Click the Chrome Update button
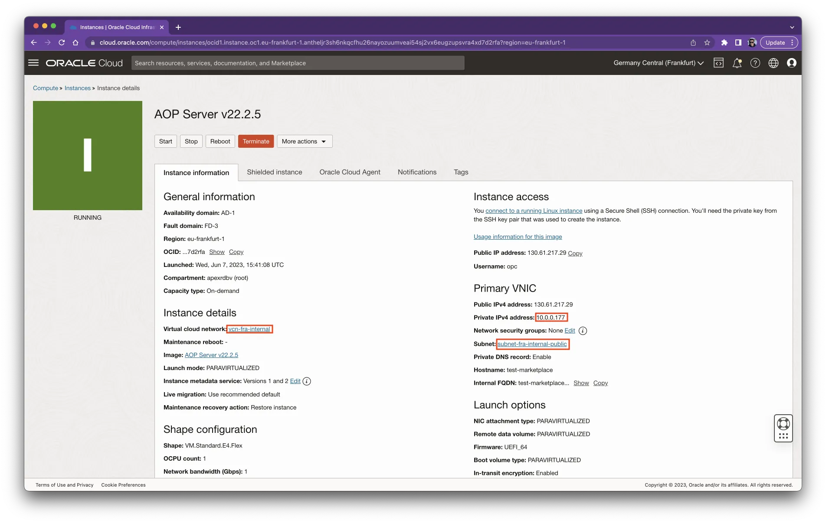 [779, 42]
